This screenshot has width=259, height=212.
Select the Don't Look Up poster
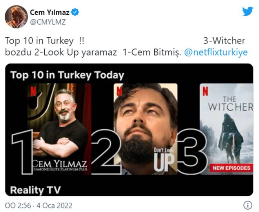(146, 129)
